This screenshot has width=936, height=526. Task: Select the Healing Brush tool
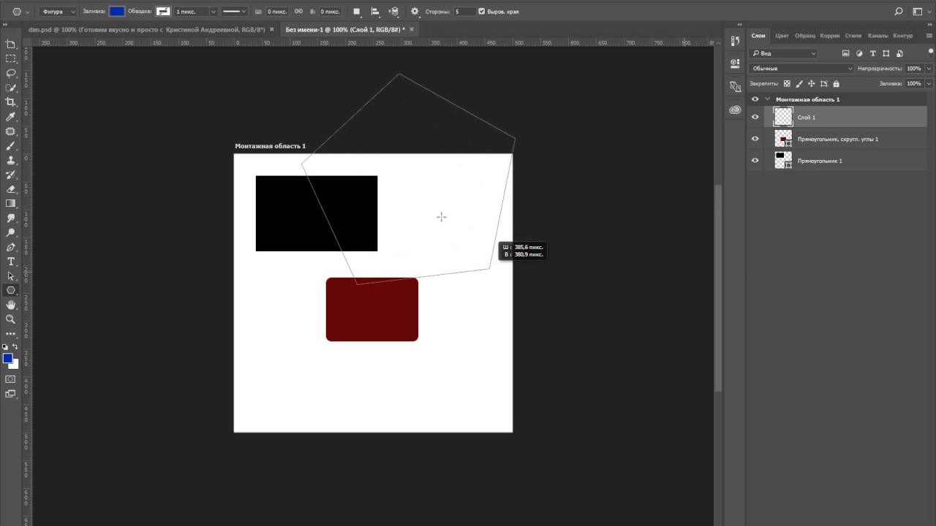pyautogui.click(x=11, y=131)
